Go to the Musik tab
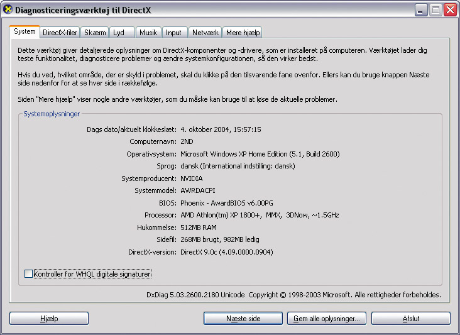The height and width of the screenshot is (335, 460). (148, 33)
